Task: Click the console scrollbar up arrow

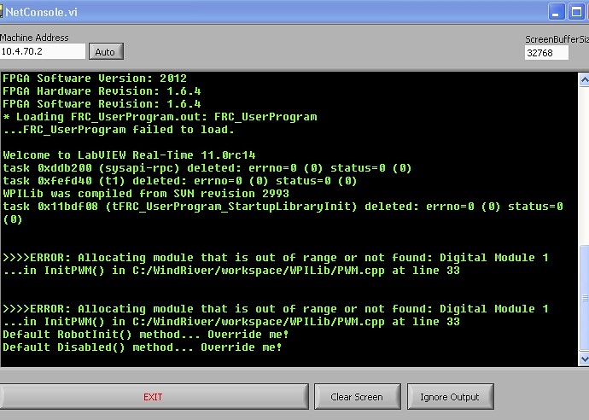Action: [584, 79]
